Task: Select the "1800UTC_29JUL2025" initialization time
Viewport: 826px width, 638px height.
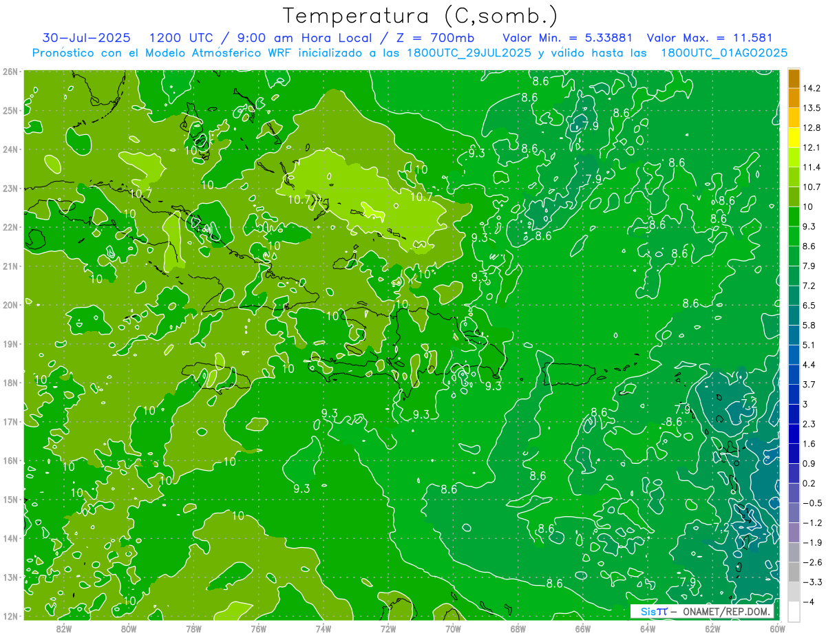Action: pos(469,53)
